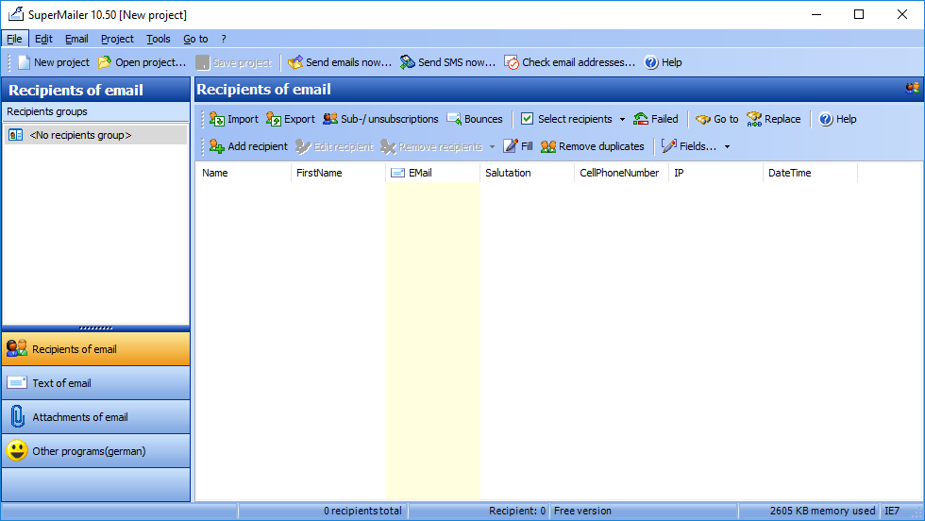Open the Project menu
This screenshot has height=521, width=925.
coord(117,39)
